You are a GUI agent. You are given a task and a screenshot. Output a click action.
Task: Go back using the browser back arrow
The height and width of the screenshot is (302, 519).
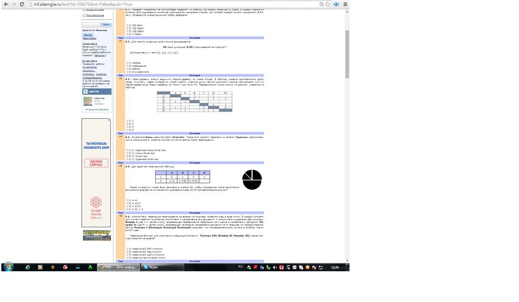6,4
